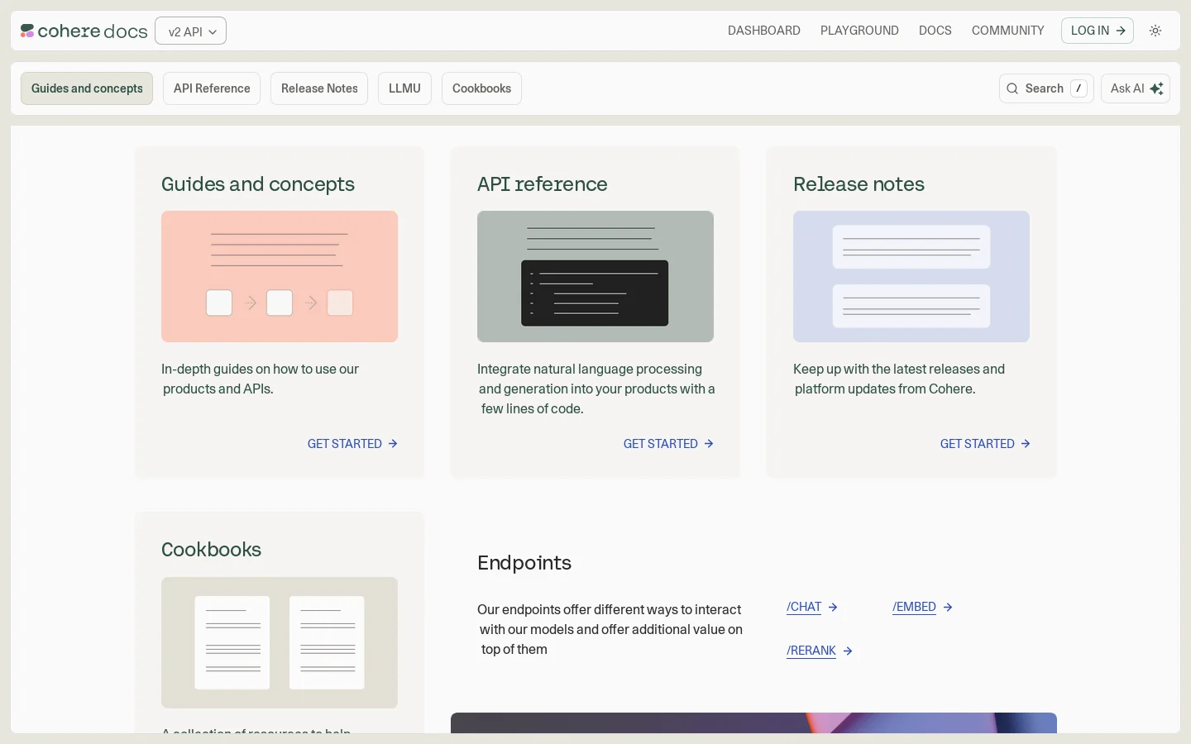Click the sparkle icon on Ask AI
Screen dimensions: 1191x744
tap(1157, 88)
